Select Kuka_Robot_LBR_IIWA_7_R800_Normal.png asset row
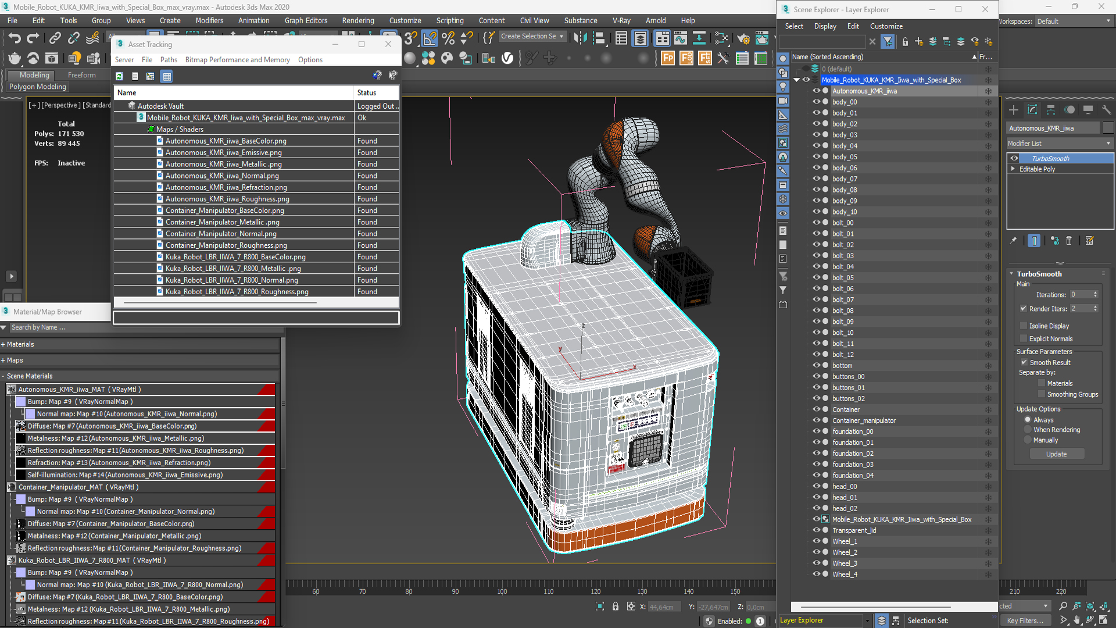Screen dimensions: 1116x628 pyautogui.click(x=256, y=280)
